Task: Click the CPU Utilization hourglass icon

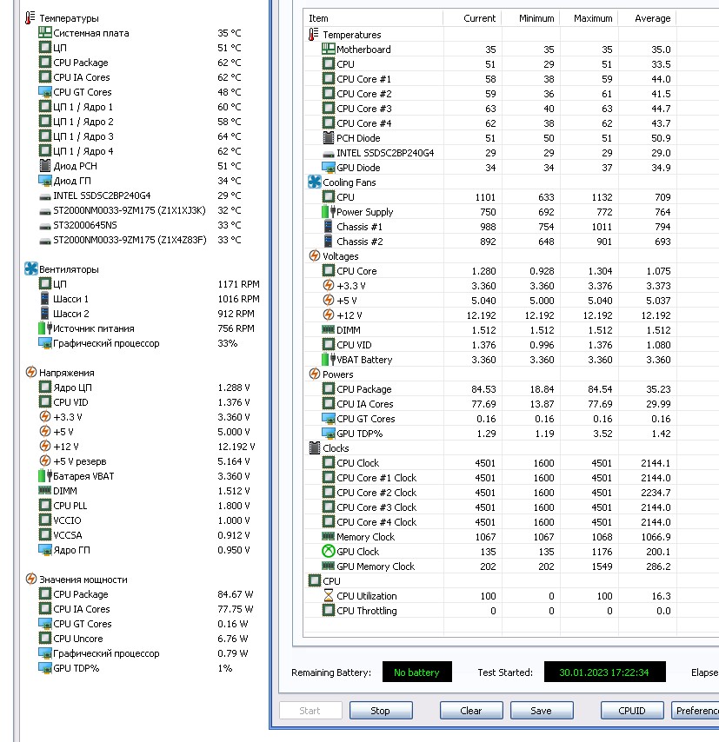Action: 329,595
